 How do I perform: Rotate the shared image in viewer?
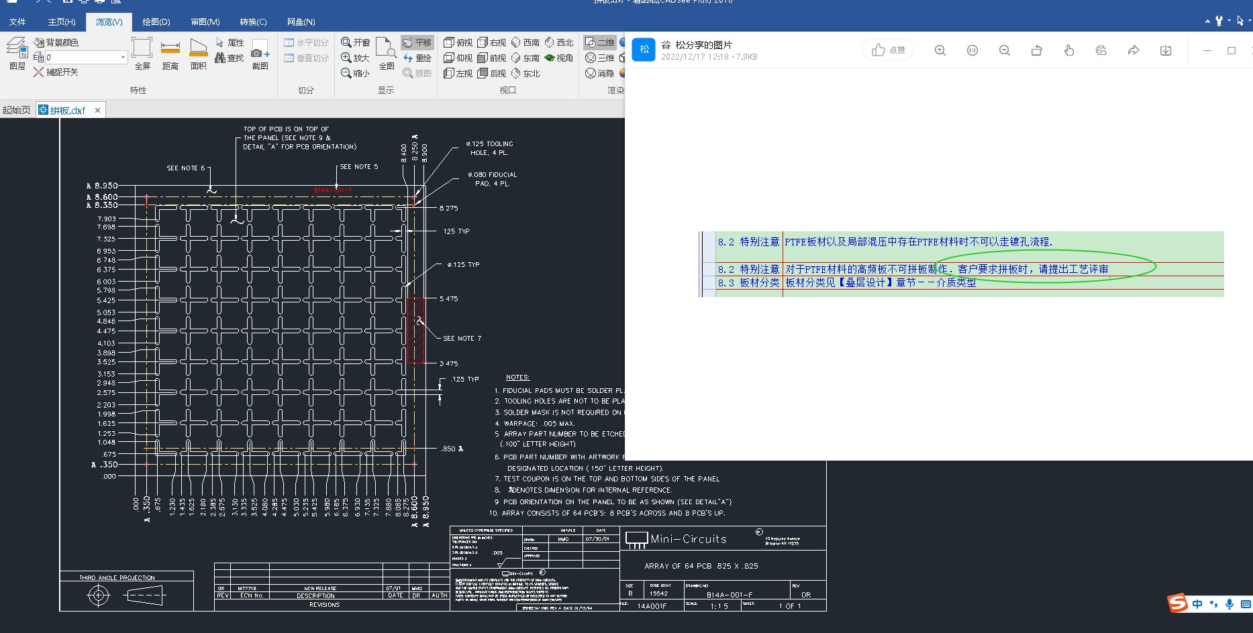[x=1036, y=50]
